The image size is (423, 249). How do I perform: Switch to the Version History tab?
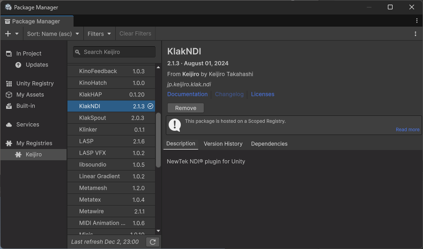[x=223, y=143]
